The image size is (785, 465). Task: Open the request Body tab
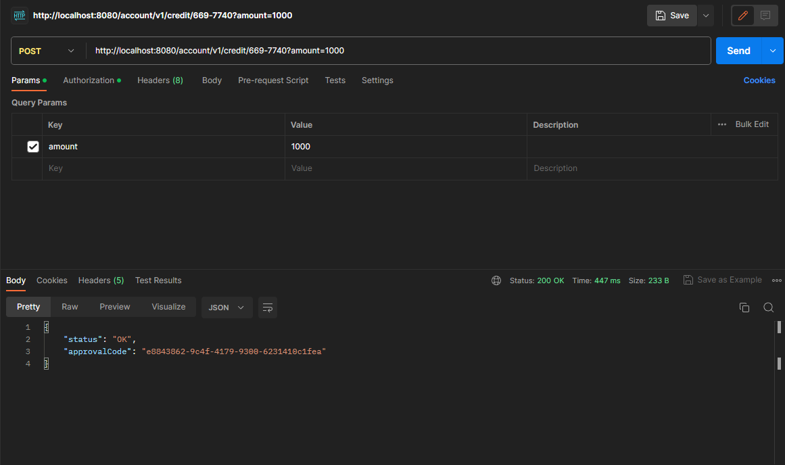point(212,80)
